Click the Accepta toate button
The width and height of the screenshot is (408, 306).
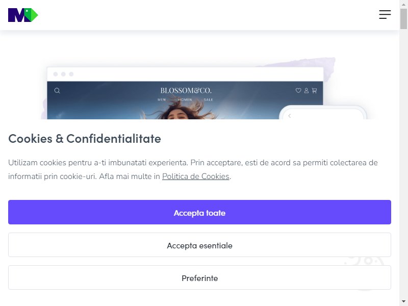[199, 212]
